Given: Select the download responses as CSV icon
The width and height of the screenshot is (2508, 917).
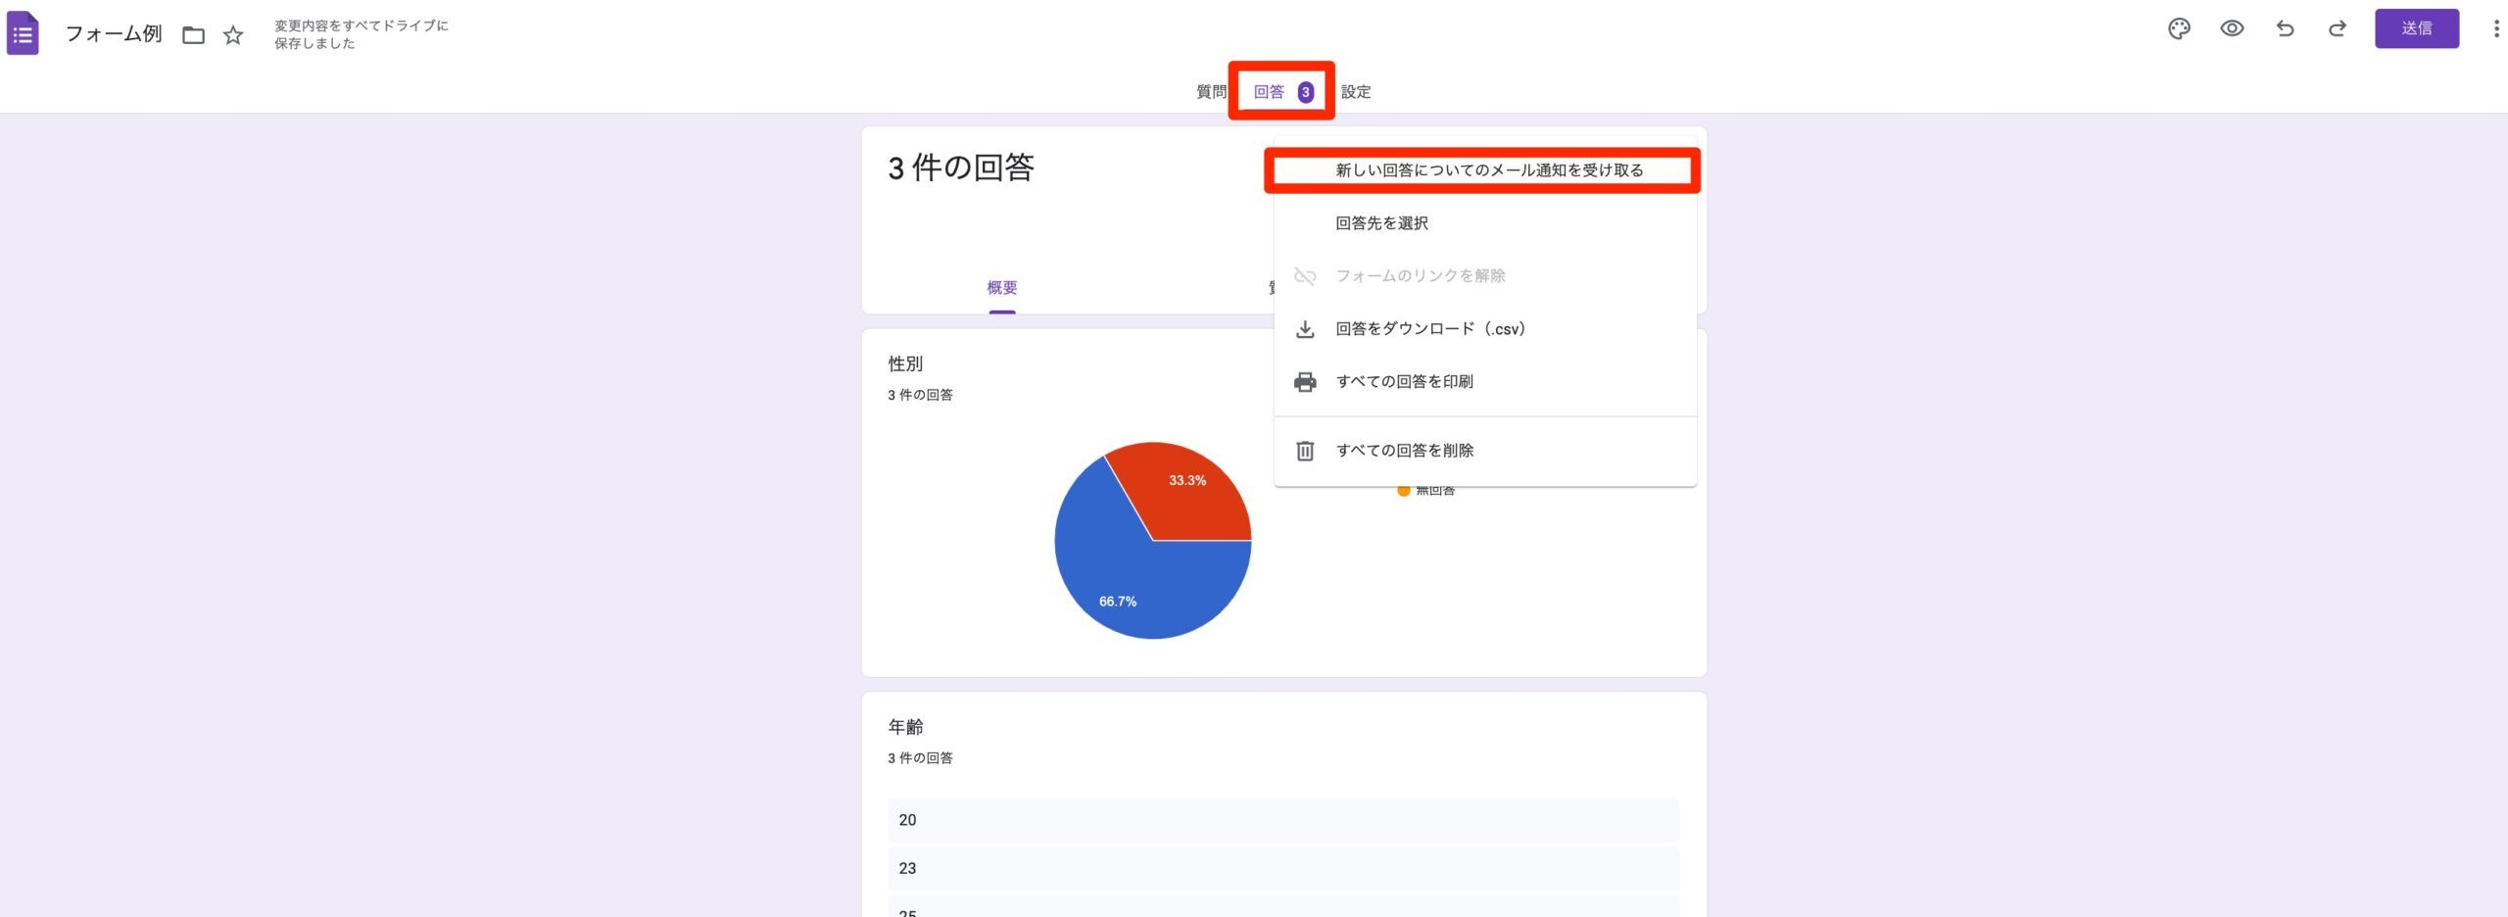Looking at the screenshot, I should click(x=1304, y=329).
